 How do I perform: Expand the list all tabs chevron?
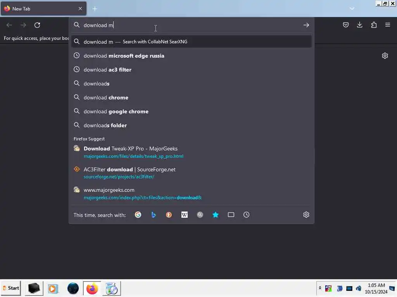pos(352,9)
